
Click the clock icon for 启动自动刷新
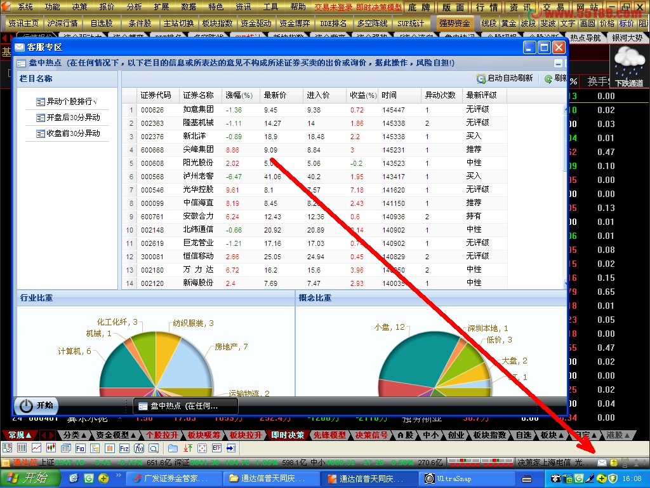[x=481, y=78]
